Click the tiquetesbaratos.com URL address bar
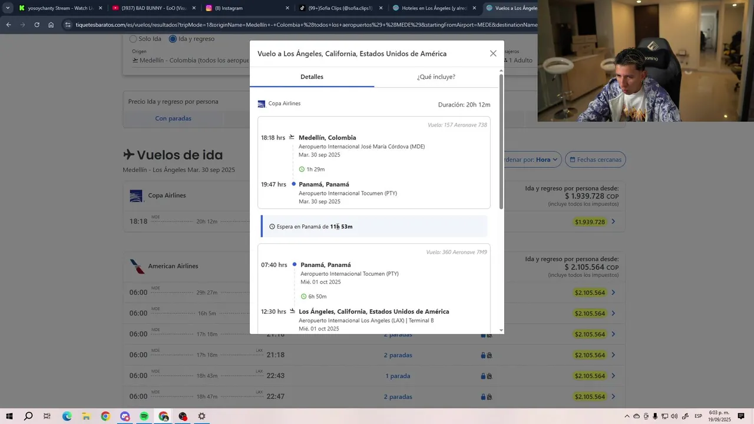This screenshot has width=754, height=424. tap(306, 25)
